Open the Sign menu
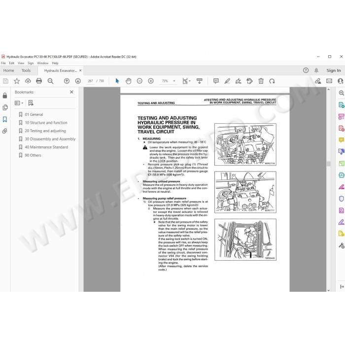The width and height of the screenshot is (345, 345). click(31, 63)
